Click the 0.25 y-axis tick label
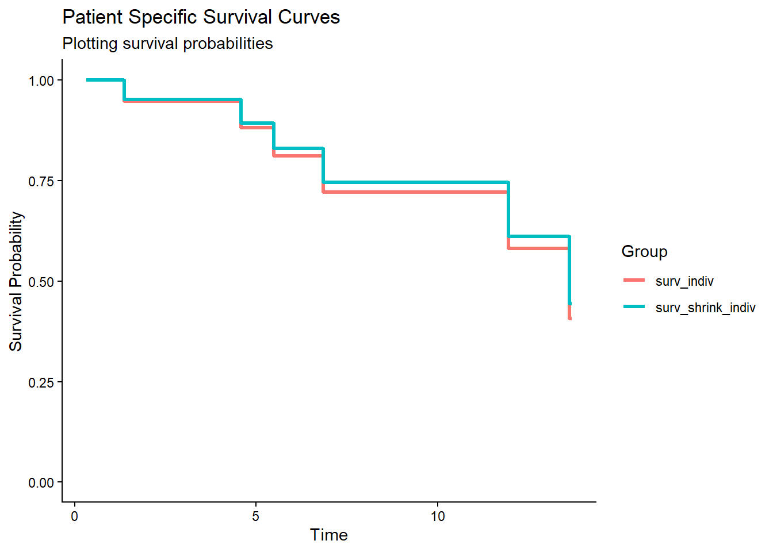The width and height of the screenshot is (773, 552). pos(41,382)
